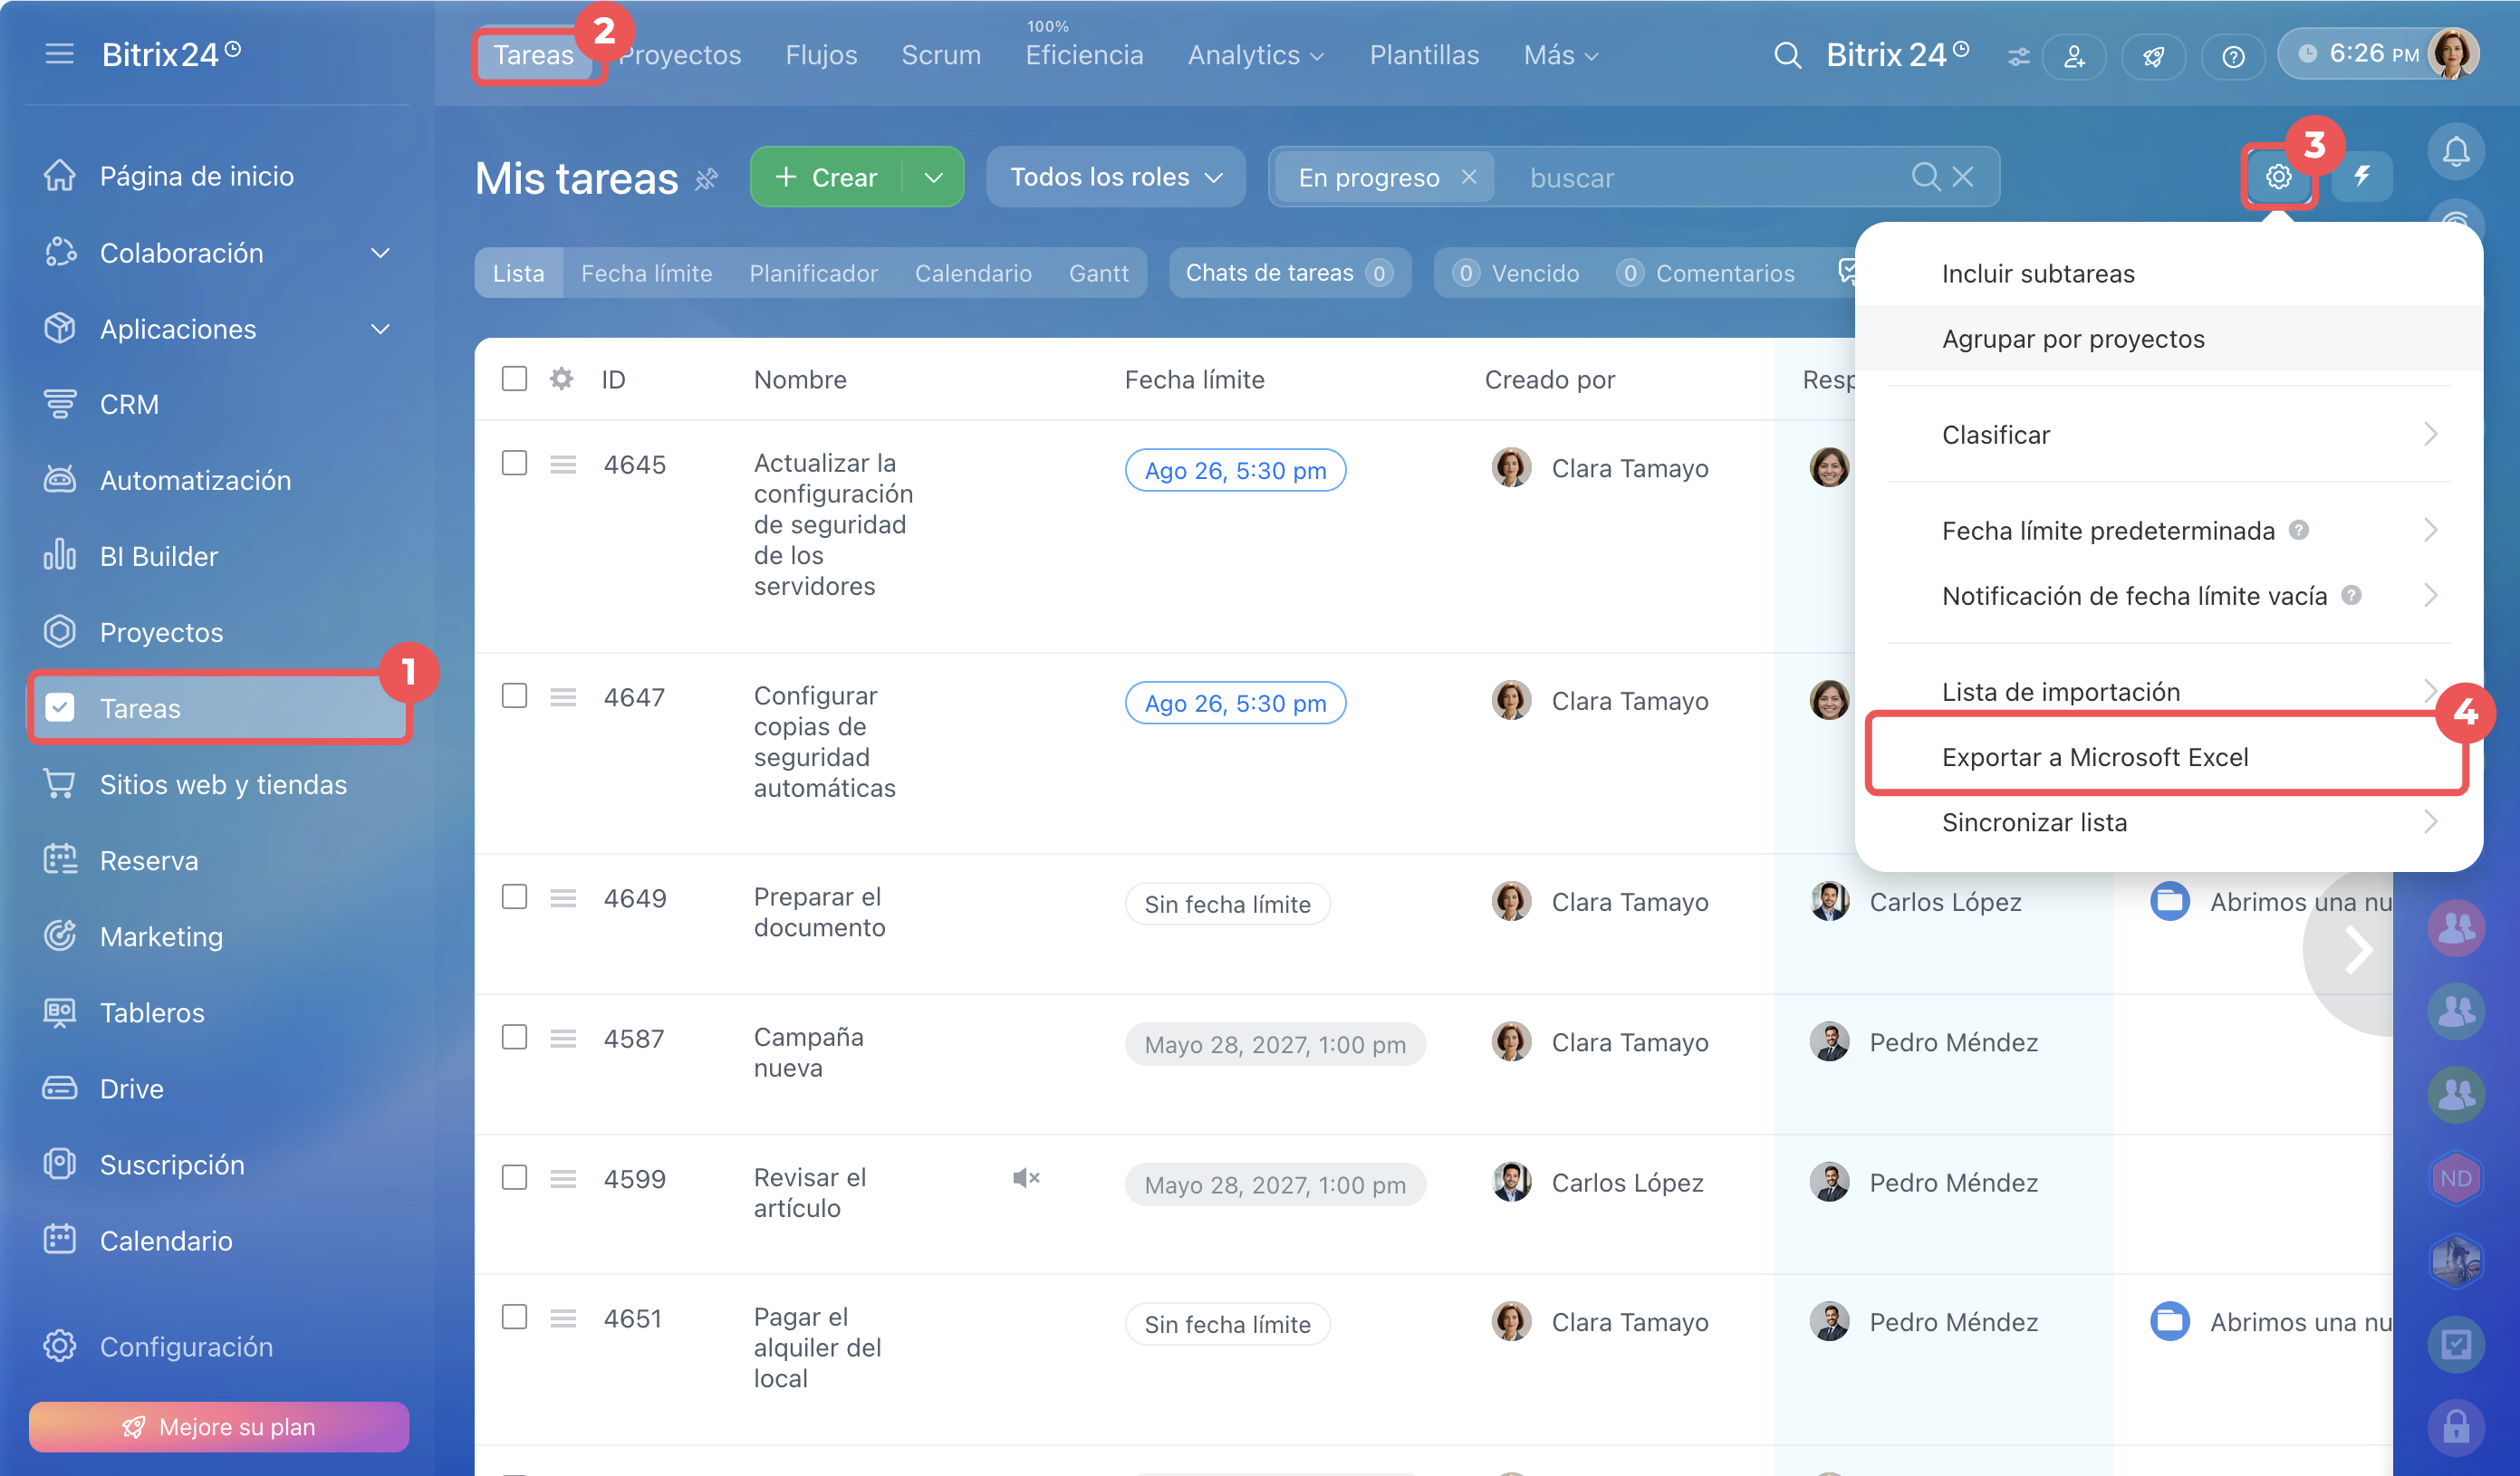Open the hamburger menu beside Bitrix24 logo
This screenshot has height=1476, width=2520.
pos(59,54)
